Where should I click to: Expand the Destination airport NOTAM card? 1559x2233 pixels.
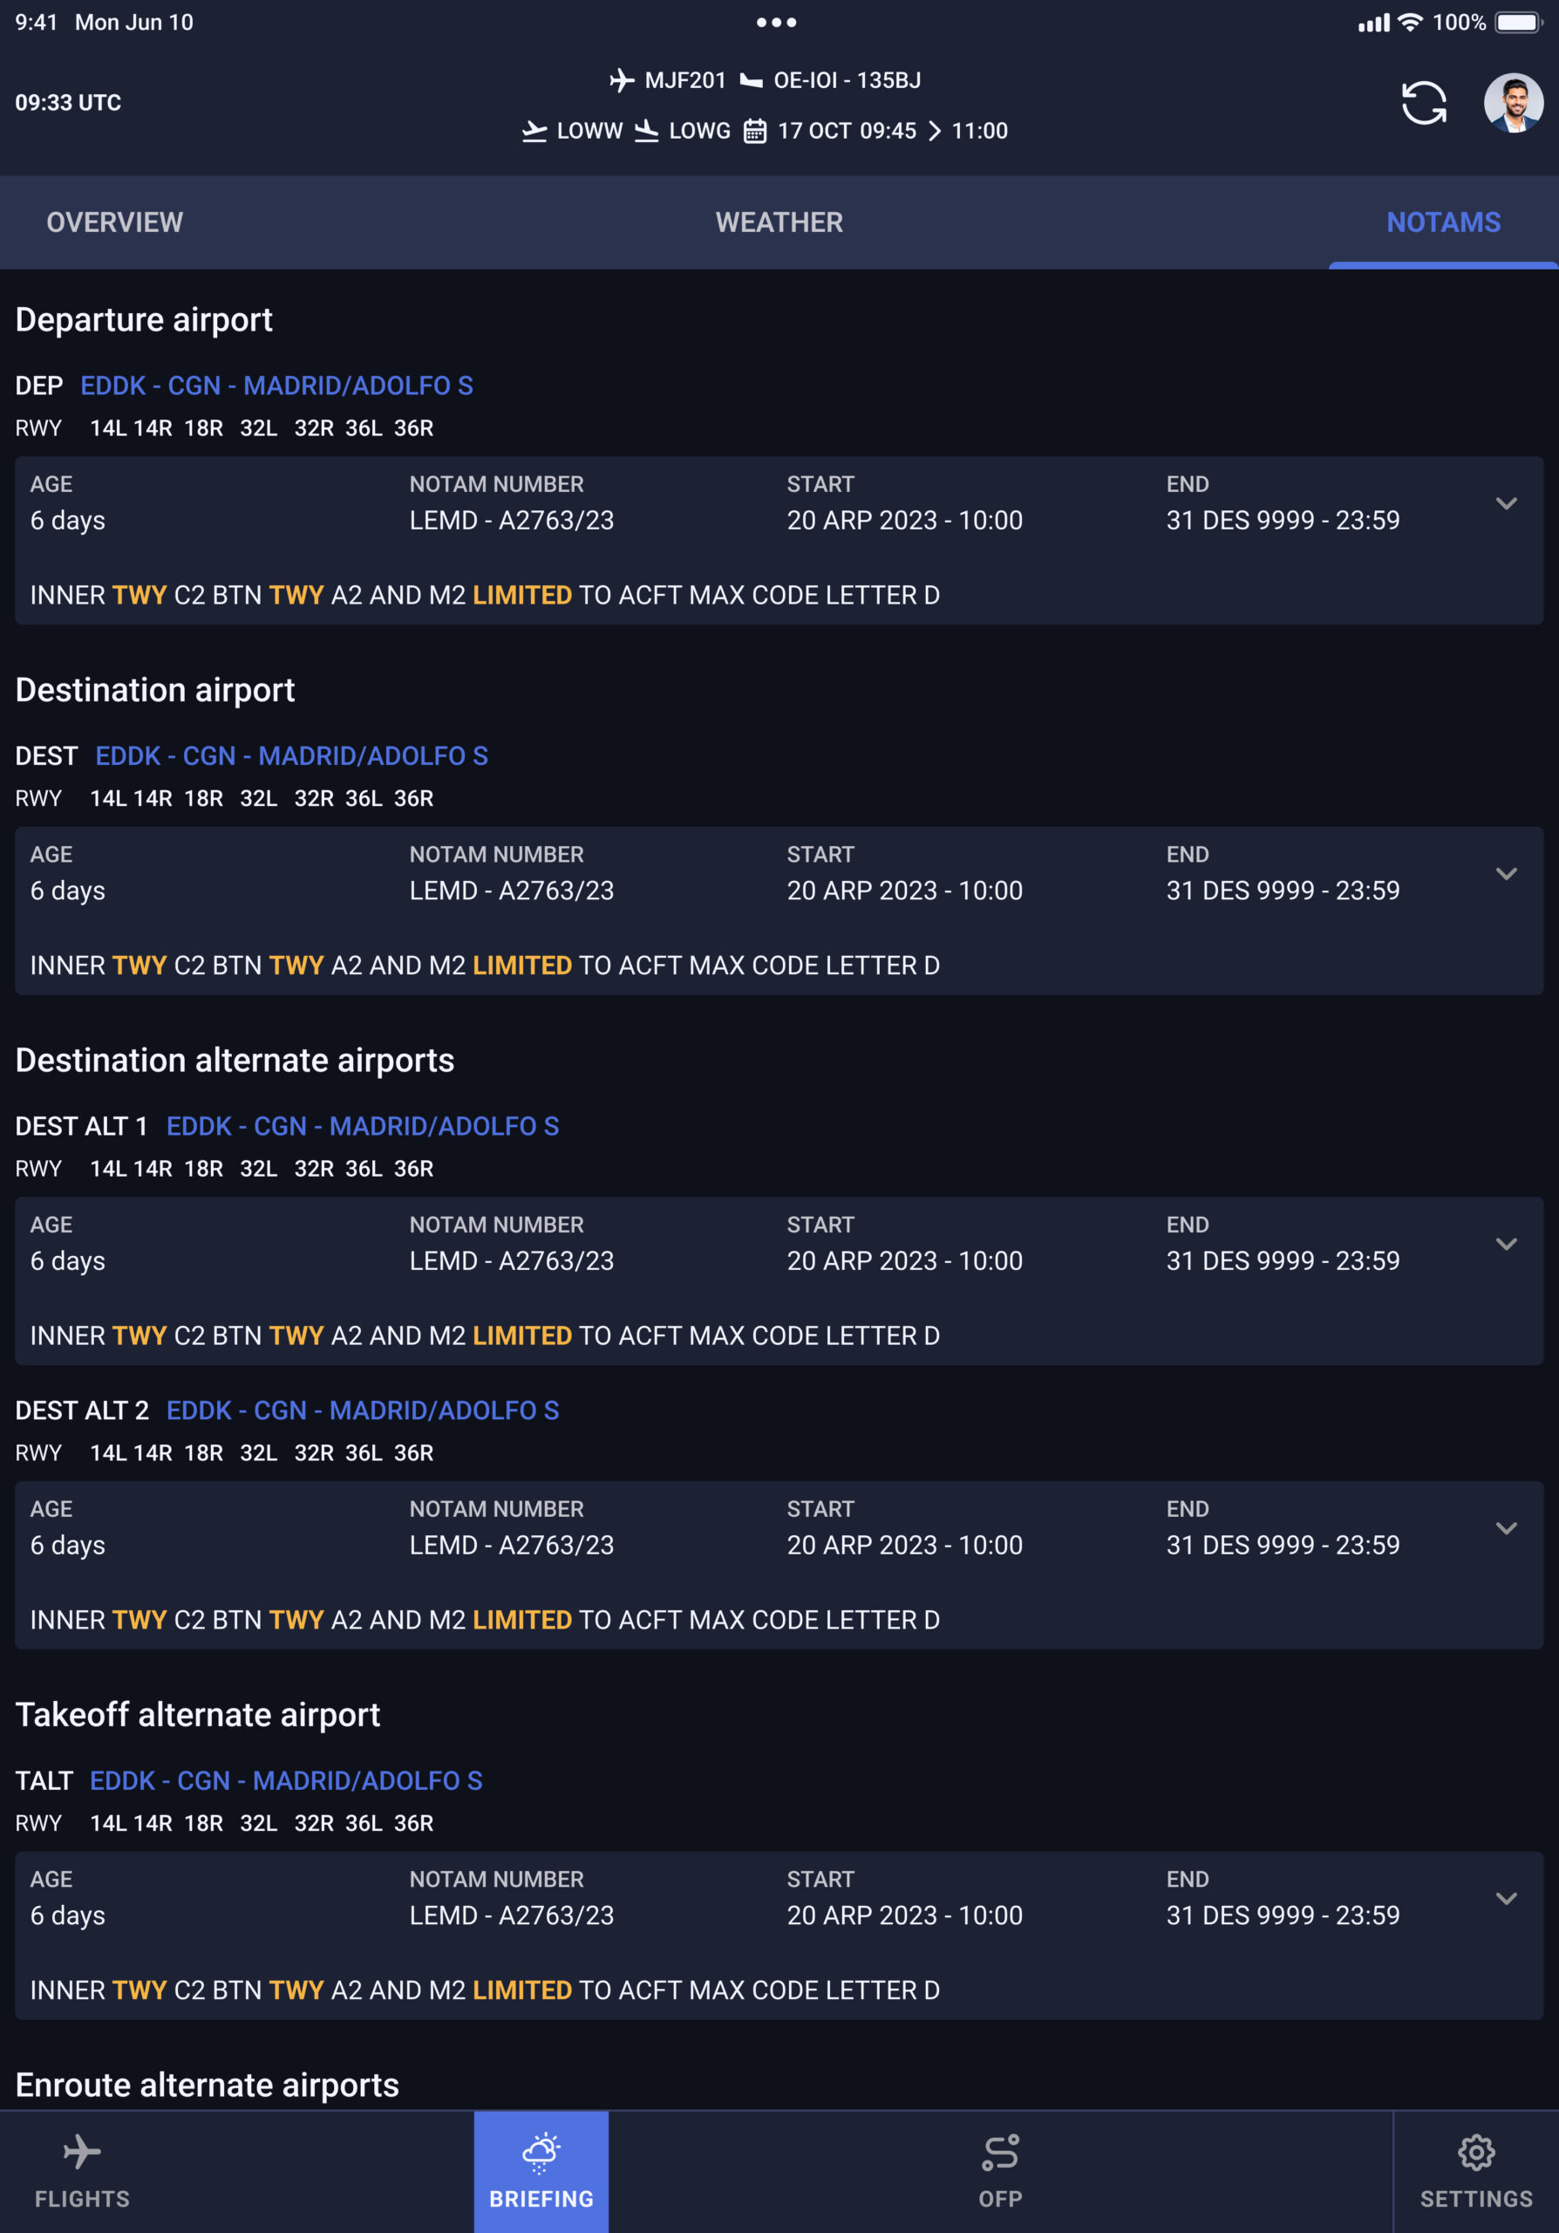[1507, 874]
